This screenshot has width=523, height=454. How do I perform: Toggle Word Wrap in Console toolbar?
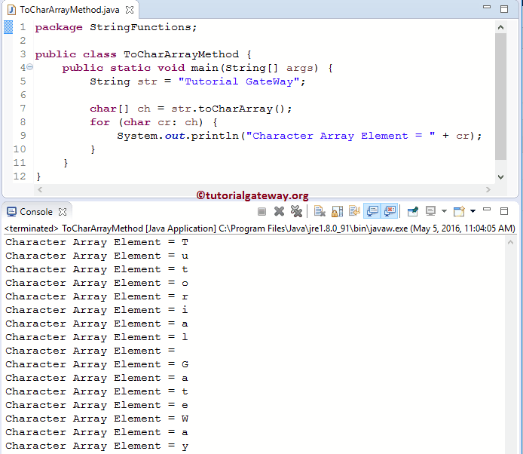(x=354, y=212)
